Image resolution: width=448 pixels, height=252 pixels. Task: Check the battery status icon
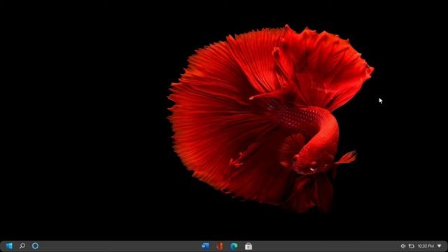tap(412, 246)
